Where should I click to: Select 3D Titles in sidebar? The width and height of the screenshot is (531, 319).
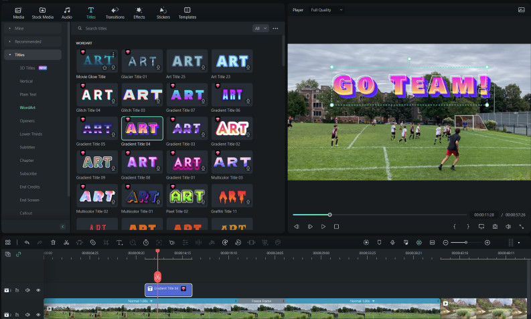point(27,68)
